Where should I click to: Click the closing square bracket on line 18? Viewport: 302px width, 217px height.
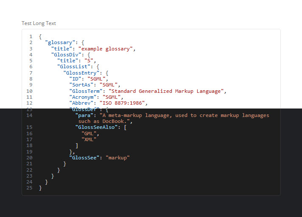(x=77, y=146)
